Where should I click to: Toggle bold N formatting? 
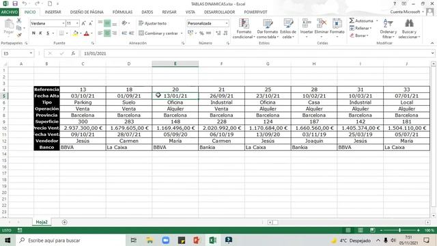coord(33,33)
